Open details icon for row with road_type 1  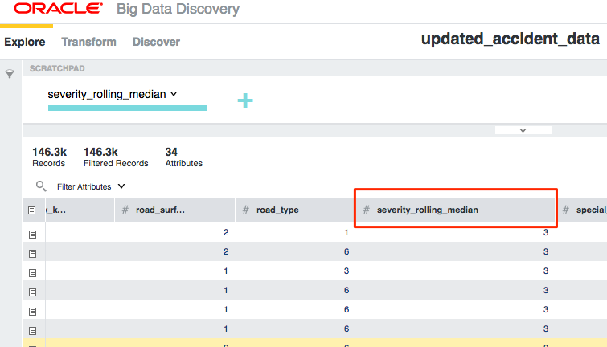pos(32,235)
